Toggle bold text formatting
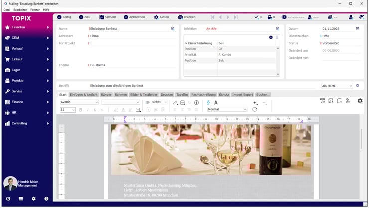 [80, 110]
